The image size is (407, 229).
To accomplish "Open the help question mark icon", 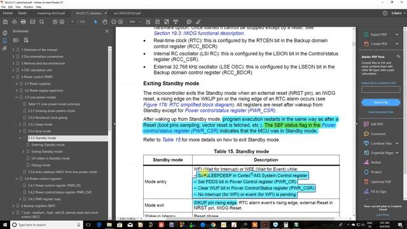I will click(x=385, y=13).
